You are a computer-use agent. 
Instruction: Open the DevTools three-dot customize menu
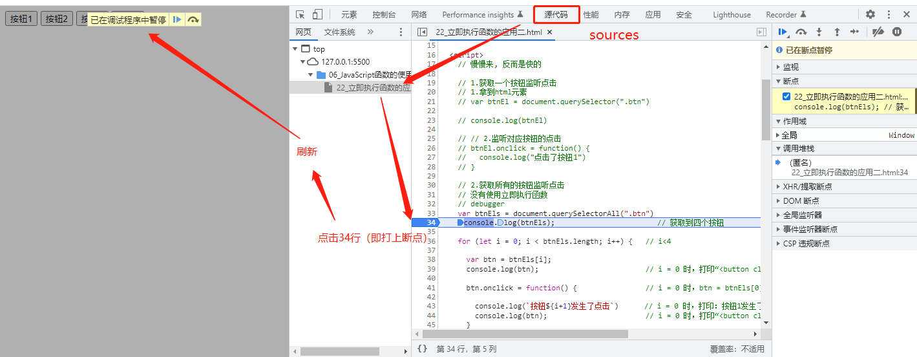tap(889, 14)
